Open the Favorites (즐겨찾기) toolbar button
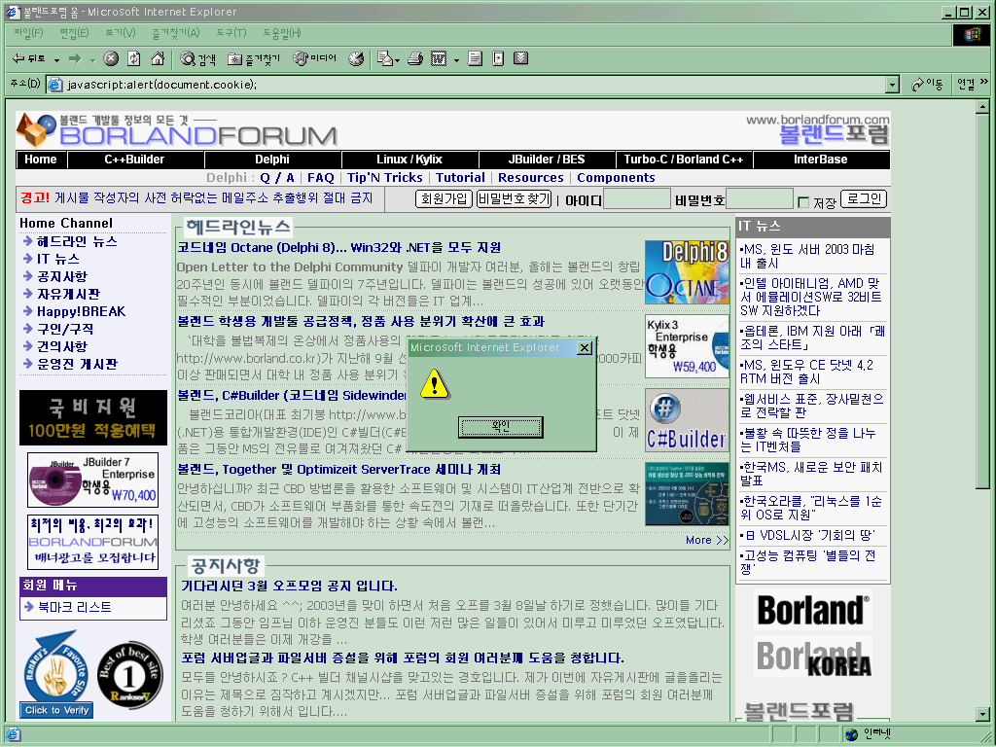Screen dimensions: 996x747 click(x=254, y=59)
